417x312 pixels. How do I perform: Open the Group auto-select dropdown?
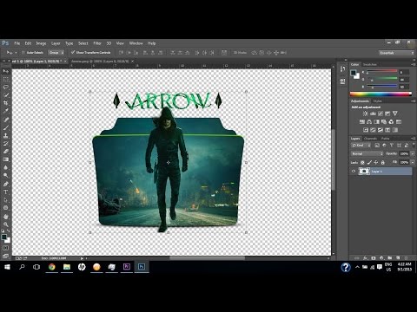click(x=56, y=53)
